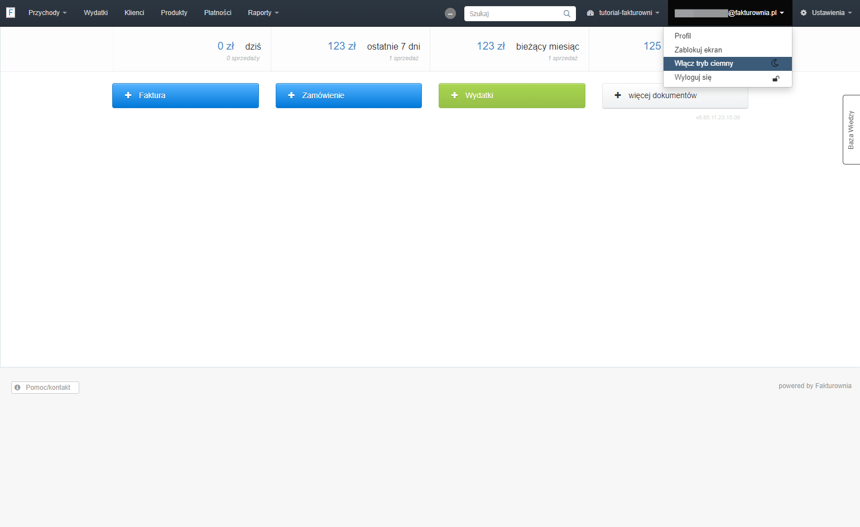This screenshot has width=860, height=527.
Task: Click the '0 sprzedaży' text under dziś
Action: (243, 58)
